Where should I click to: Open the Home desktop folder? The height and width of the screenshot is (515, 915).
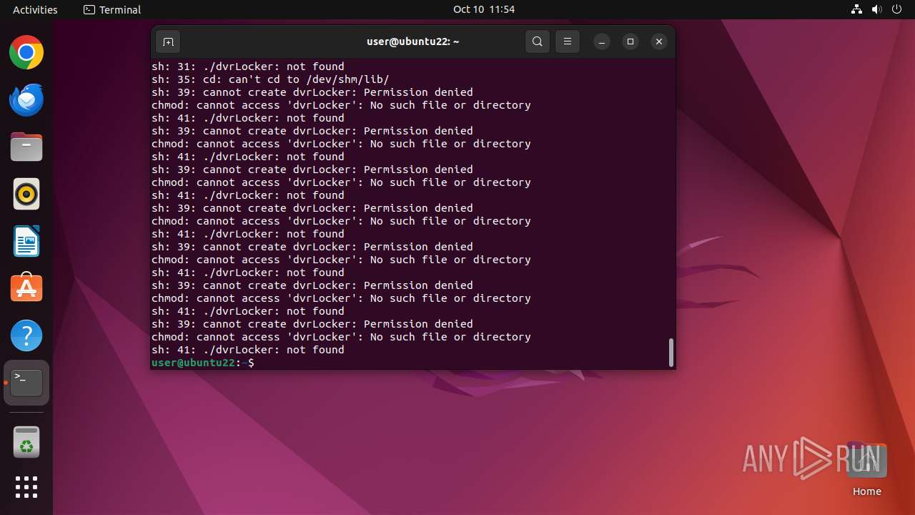(866, 469)
